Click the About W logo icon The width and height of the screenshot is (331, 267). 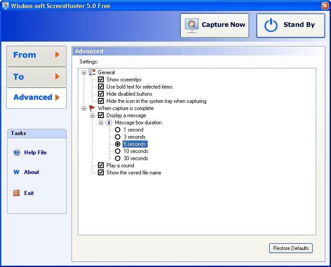tap(16, 172)
